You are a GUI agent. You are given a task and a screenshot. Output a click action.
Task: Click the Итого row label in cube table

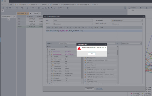tap(20, 27)
